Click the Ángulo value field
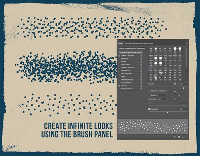200x156 pixels. [162, 95]
